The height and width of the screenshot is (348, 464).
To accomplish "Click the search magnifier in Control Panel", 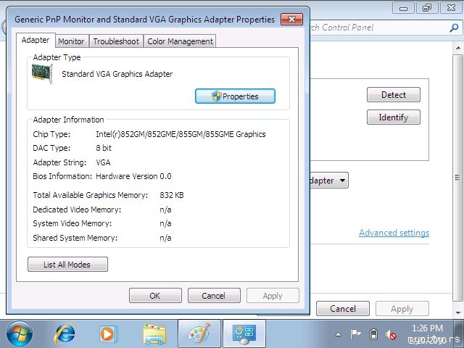I will pyautogui.click(x=454, y=28).
